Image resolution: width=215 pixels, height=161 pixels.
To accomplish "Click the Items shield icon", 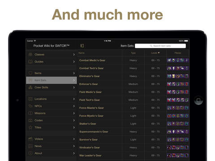I will [30, 73].
